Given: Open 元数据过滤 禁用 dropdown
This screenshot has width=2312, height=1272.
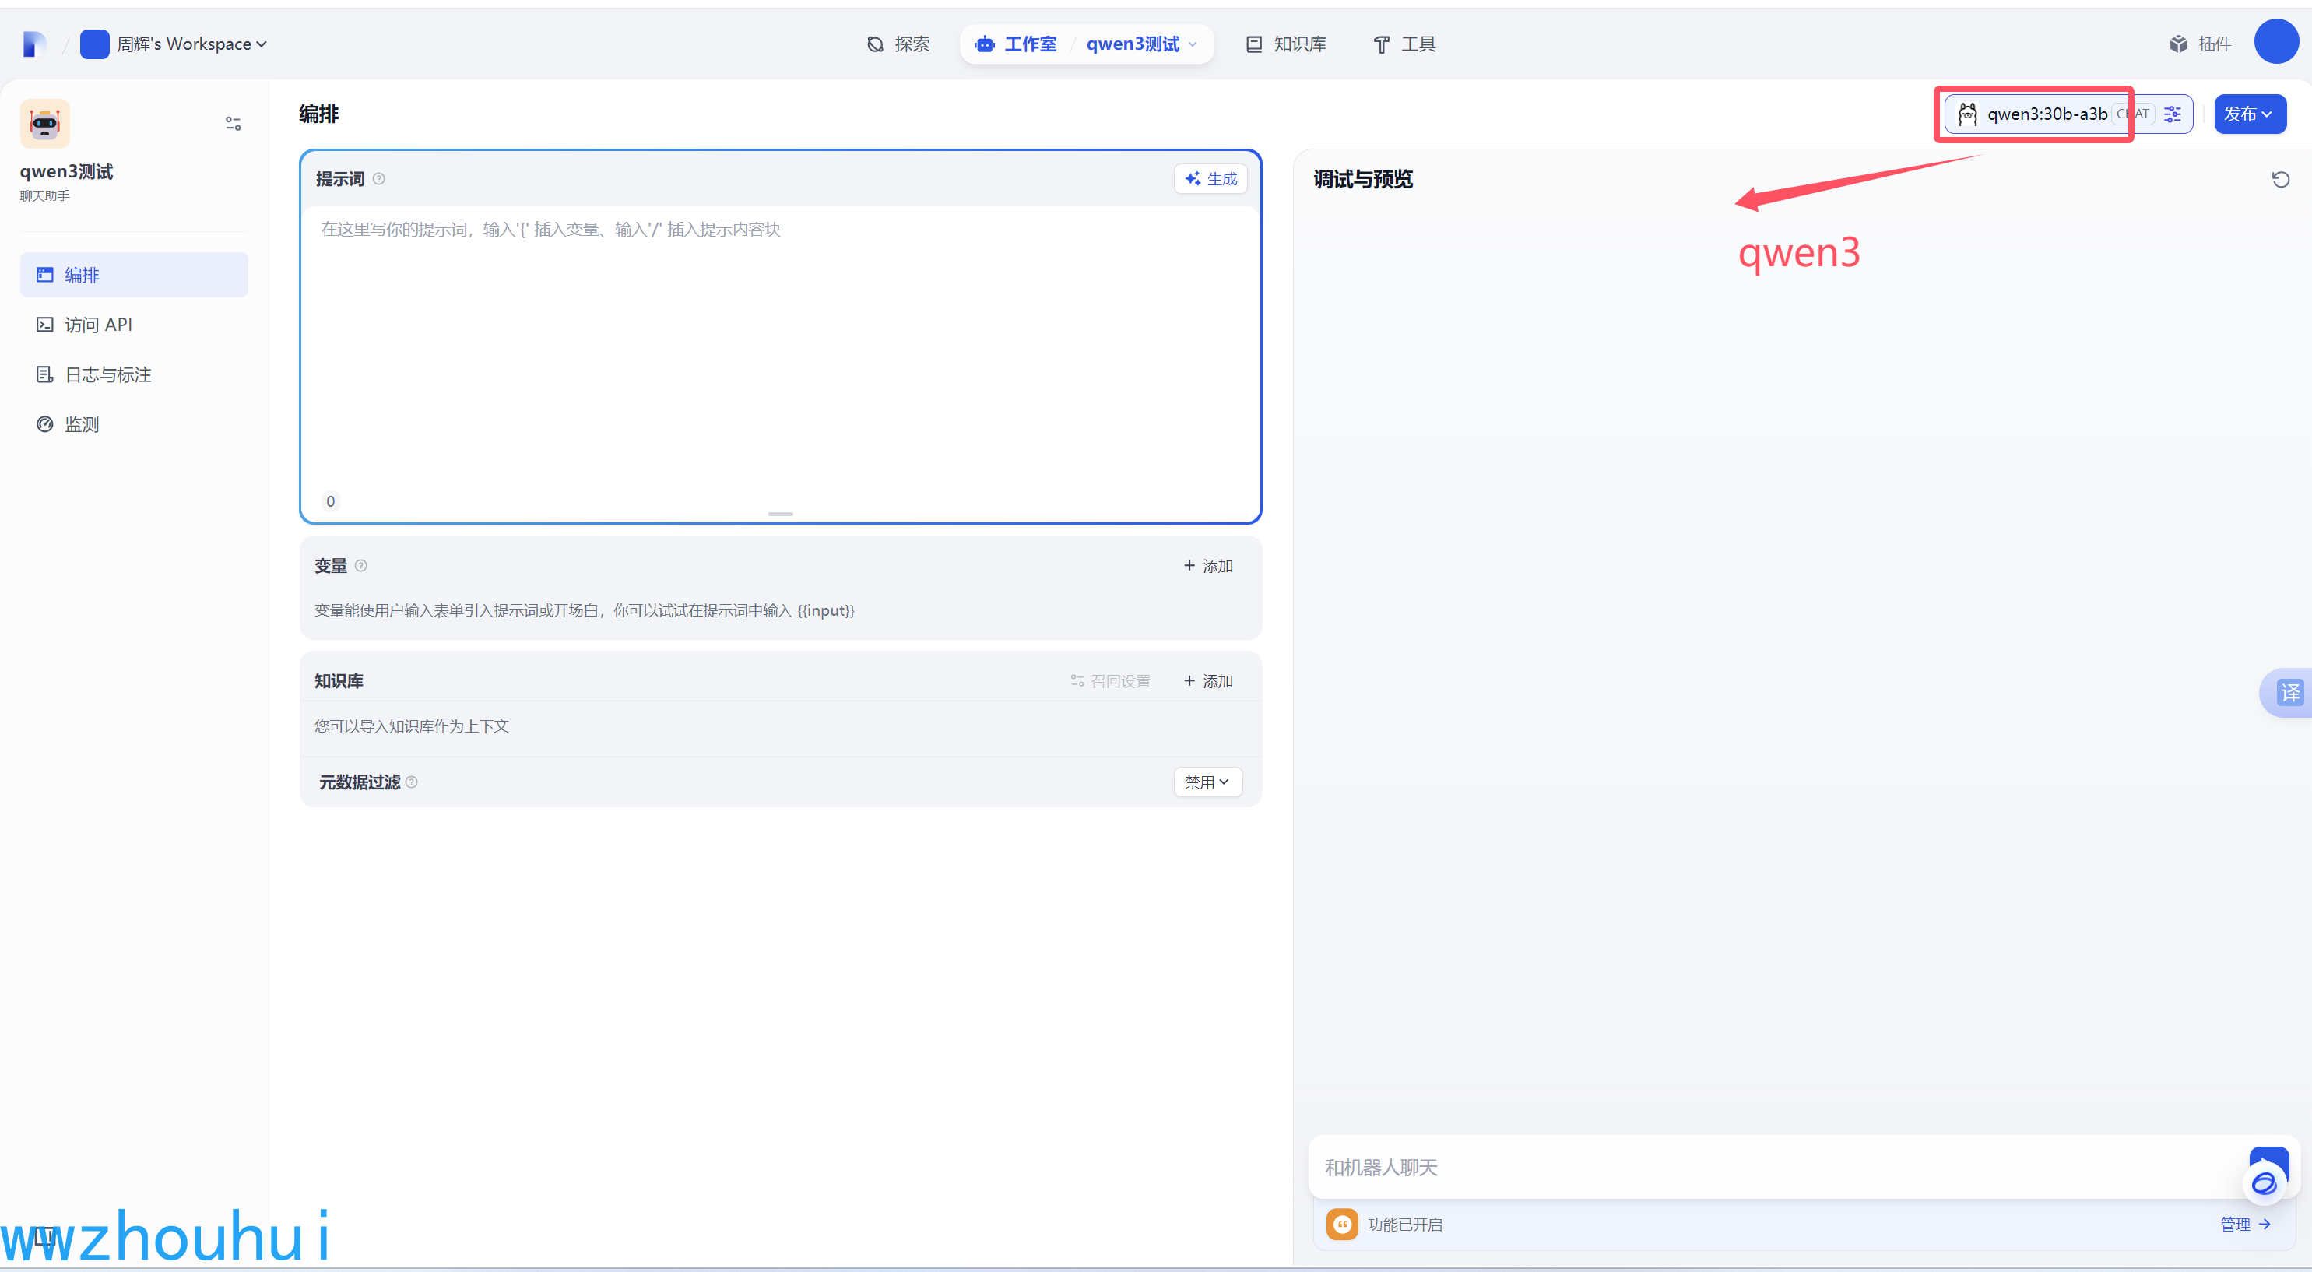Looking at the screenshot, I should pos(1207,782).
